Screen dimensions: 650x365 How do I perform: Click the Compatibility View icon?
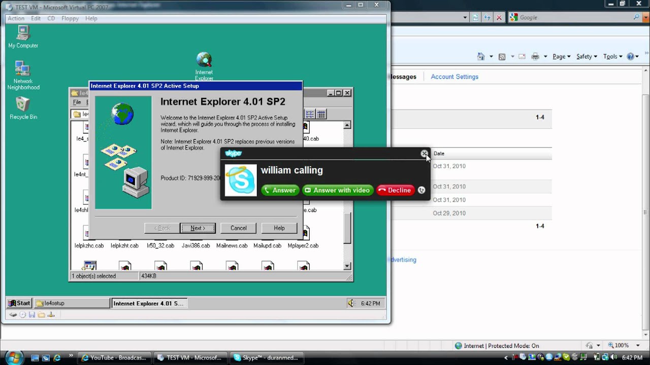(x=475, y=17)
